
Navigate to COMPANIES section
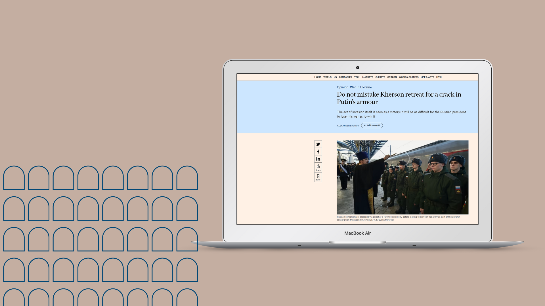point(345,77)
